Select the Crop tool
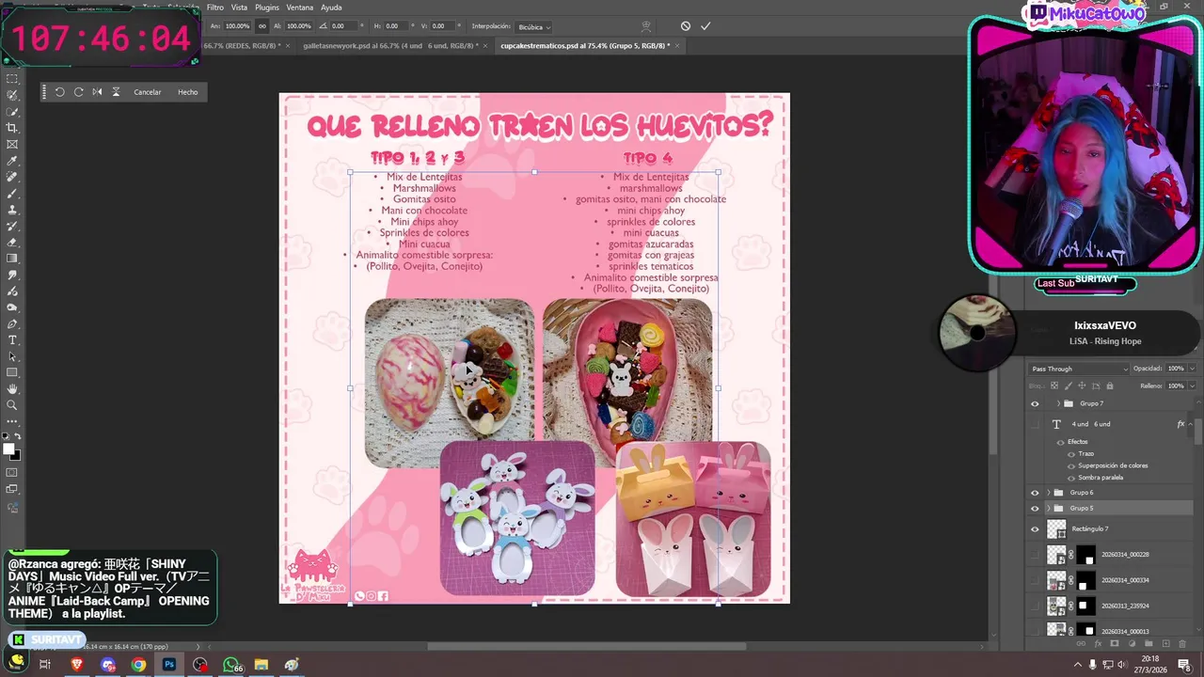This screenshot has width=1204, height=677. [12, 128]
